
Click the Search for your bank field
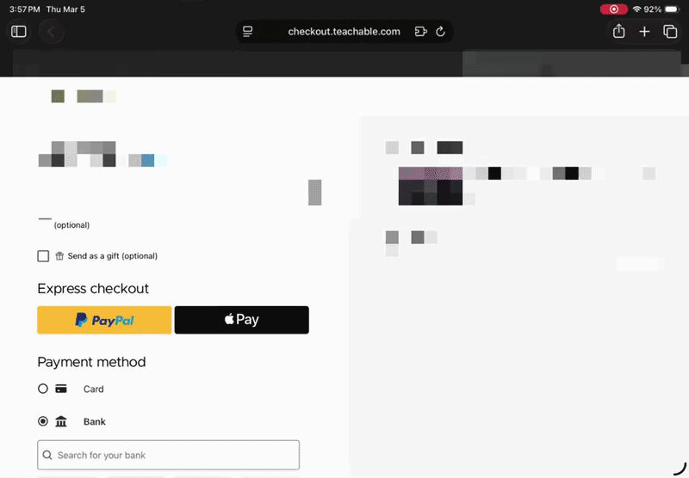[168, 455]
